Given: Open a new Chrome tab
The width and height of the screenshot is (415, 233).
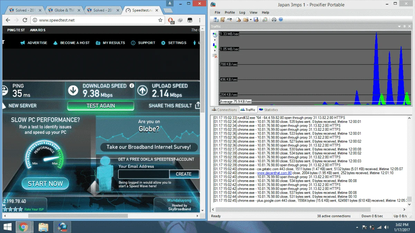Looking at the screenshot, I should point(167,11).
